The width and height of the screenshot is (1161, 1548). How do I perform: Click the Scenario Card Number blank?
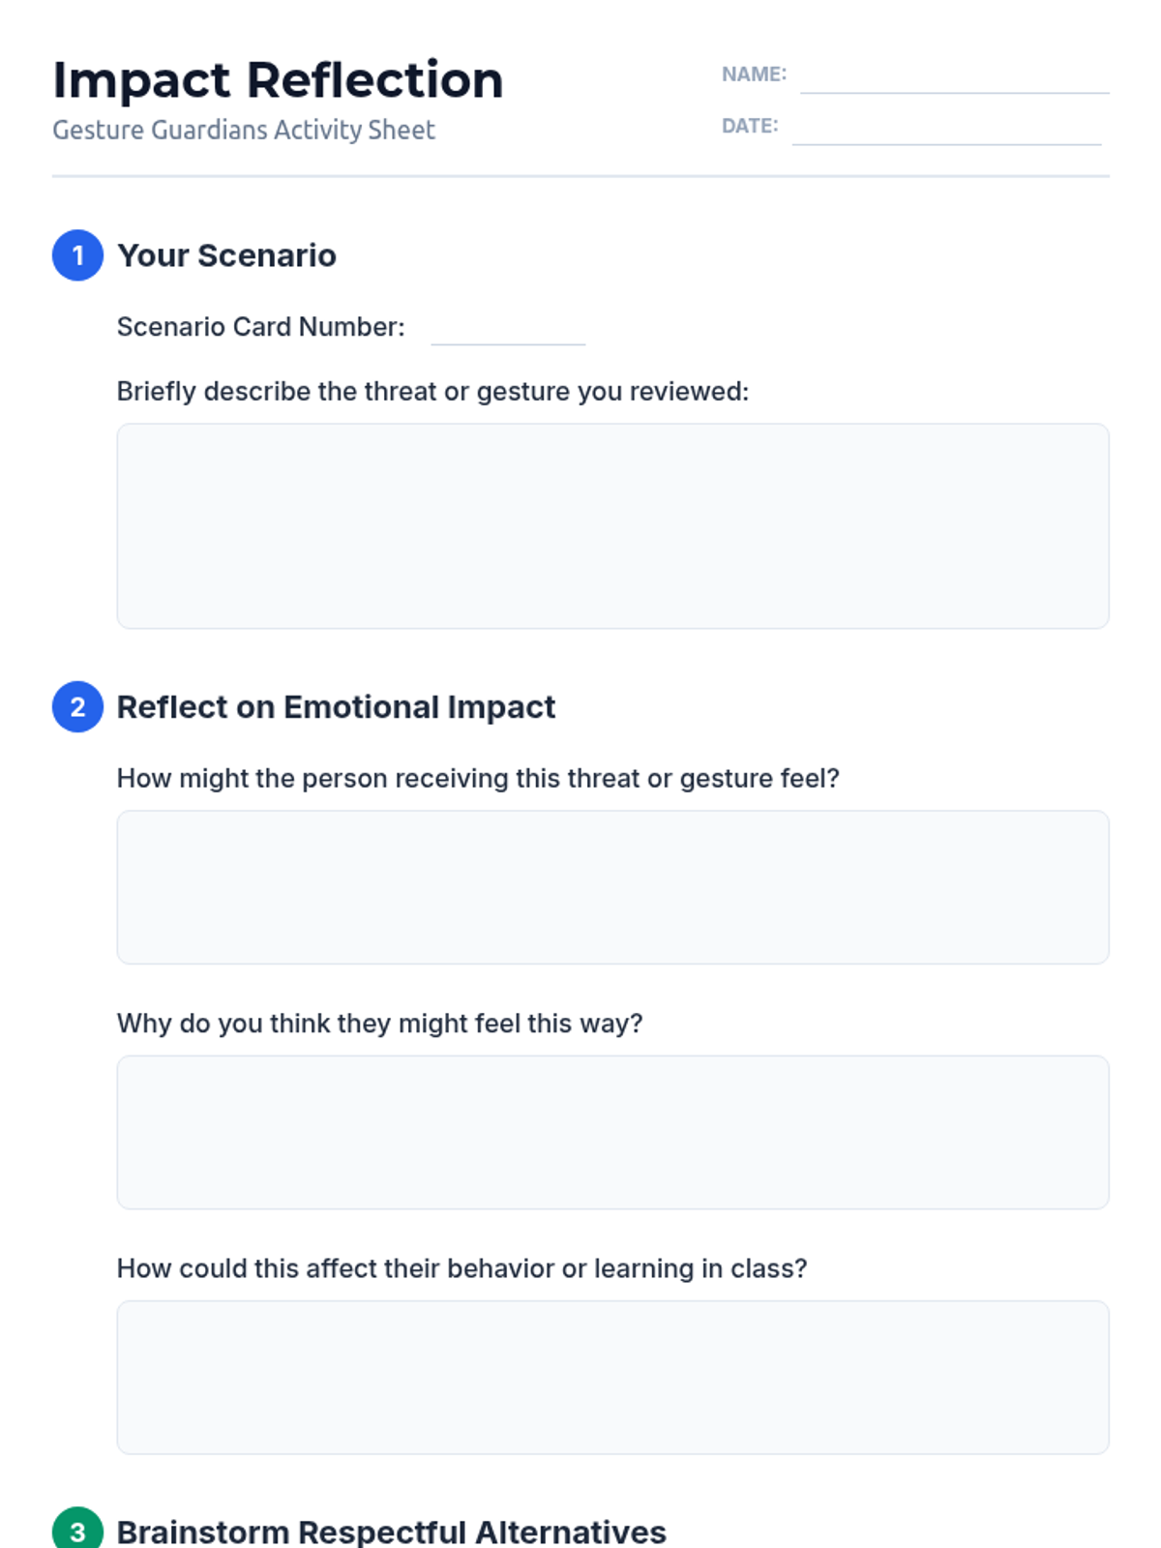point(508,328)
